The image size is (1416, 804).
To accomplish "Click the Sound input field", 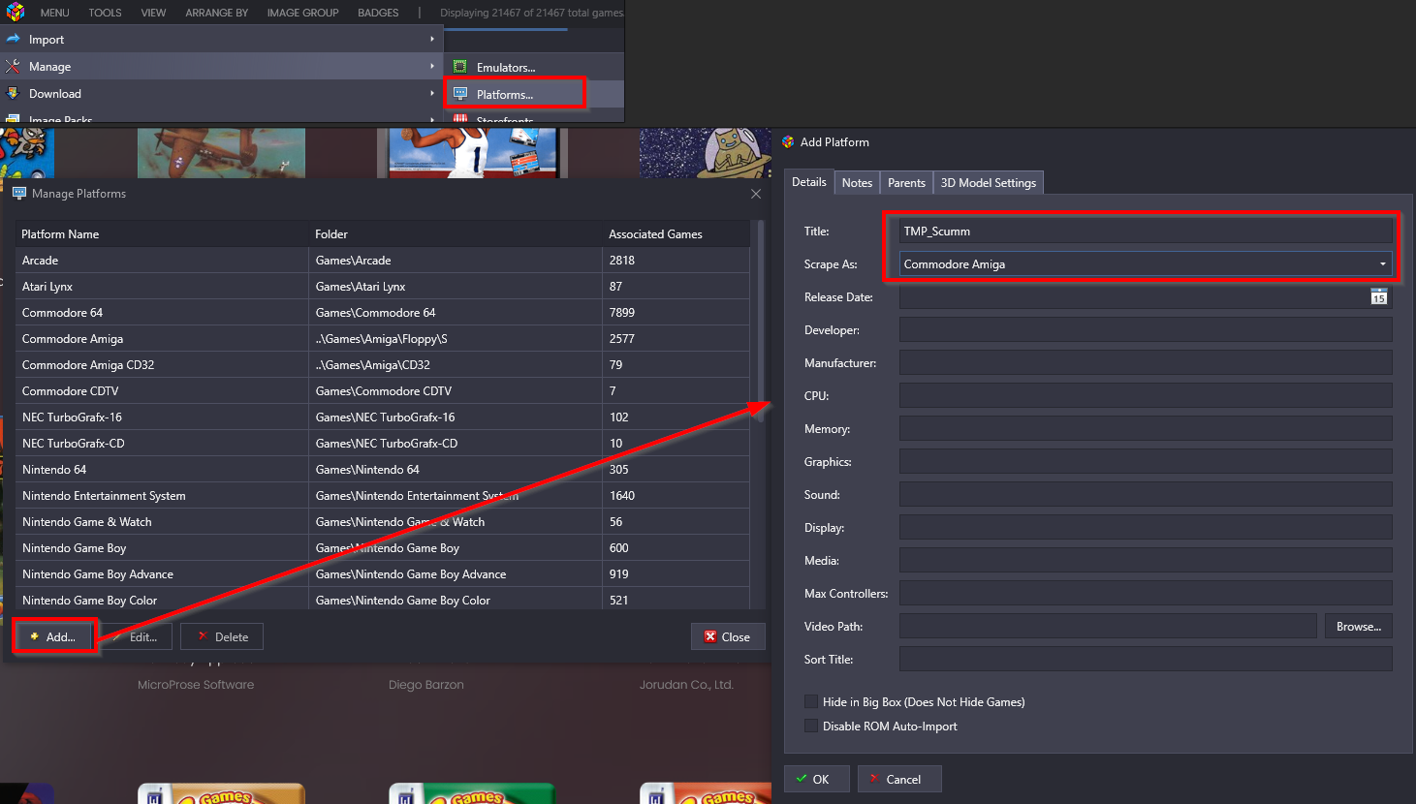I will [1146, 494].
